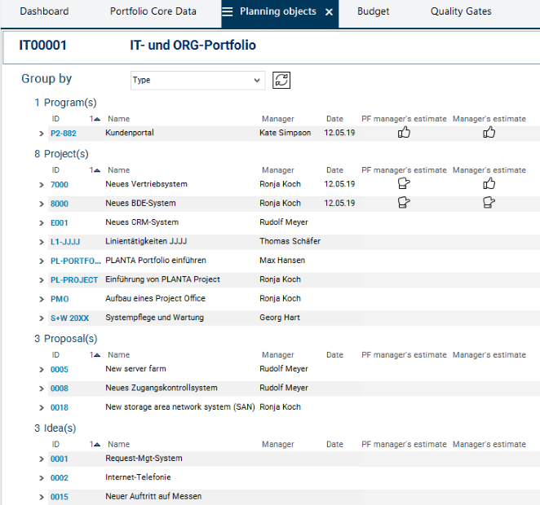Image resolution: width=540 pixels, height=505 pixels.
Task: Click the hamburger menu icon on Planning objects tab
Action: (228, 12)
